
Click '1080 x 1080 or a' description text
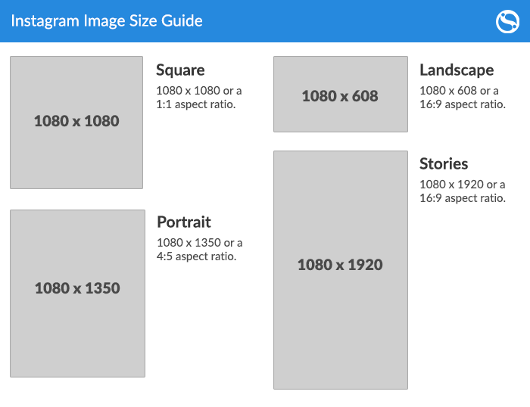click(198, 91)
